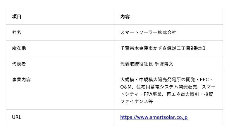The width and height of the screenshot is (234, 134).
Task: Open the smartsolar.co.jp URL link
Action: 154,117
